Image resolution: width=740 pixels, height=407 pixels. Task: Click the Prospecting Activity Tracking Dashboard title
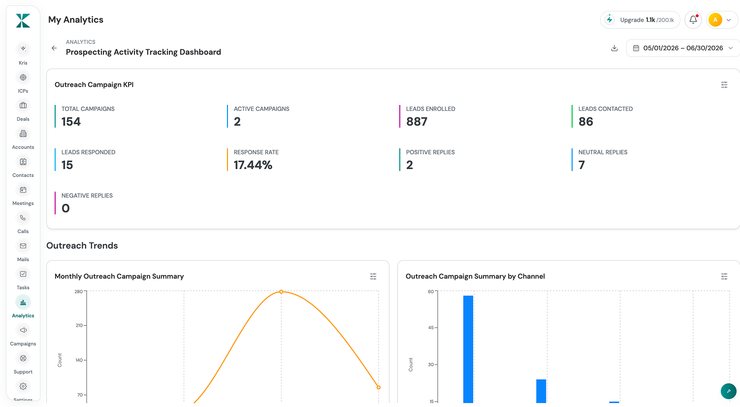(x=143, y=52)
